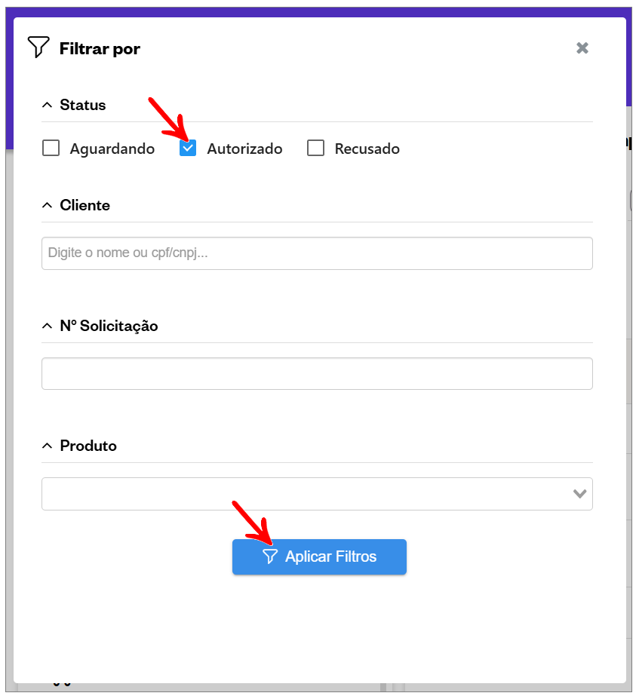Click the funnel icon beside Filtrar por
This screenshot has width=636, height=696.
(38, 47)
